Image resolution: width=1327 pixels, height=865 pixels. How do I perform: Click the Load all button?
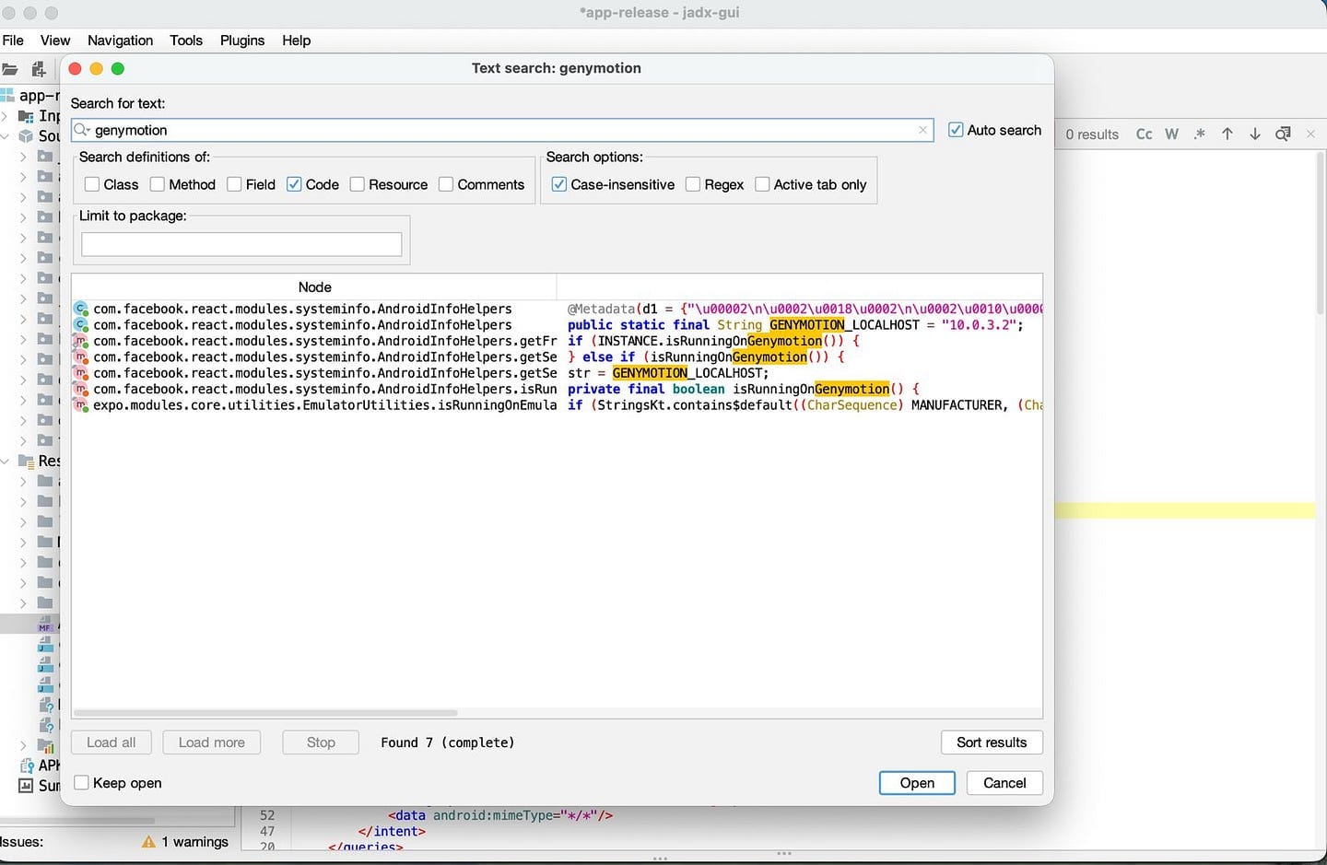pyautogui.click(x=111, y=742)
